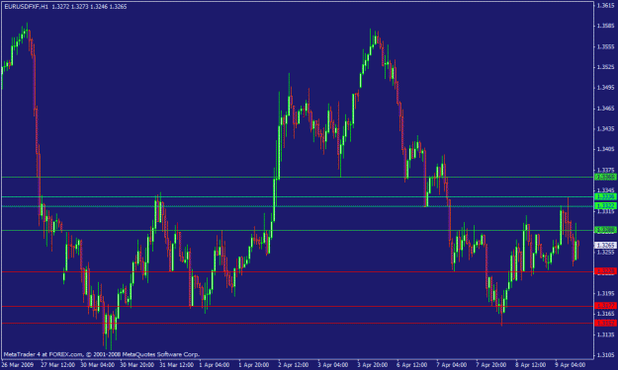
Task: Click the 1 Apr 20:00 time label
Action: point(254,365)
